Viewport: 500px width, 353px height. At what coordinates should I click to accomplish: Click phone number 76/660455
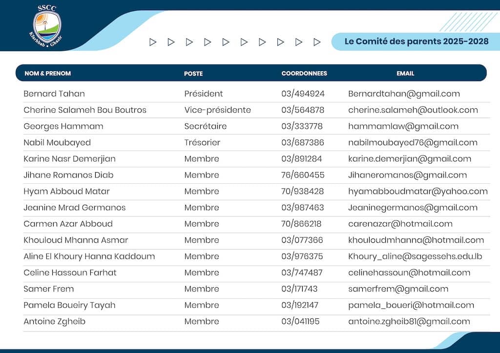[303, 175]
